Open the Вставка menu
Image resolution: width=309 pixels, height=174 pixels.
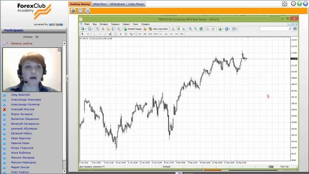(104, 24)
